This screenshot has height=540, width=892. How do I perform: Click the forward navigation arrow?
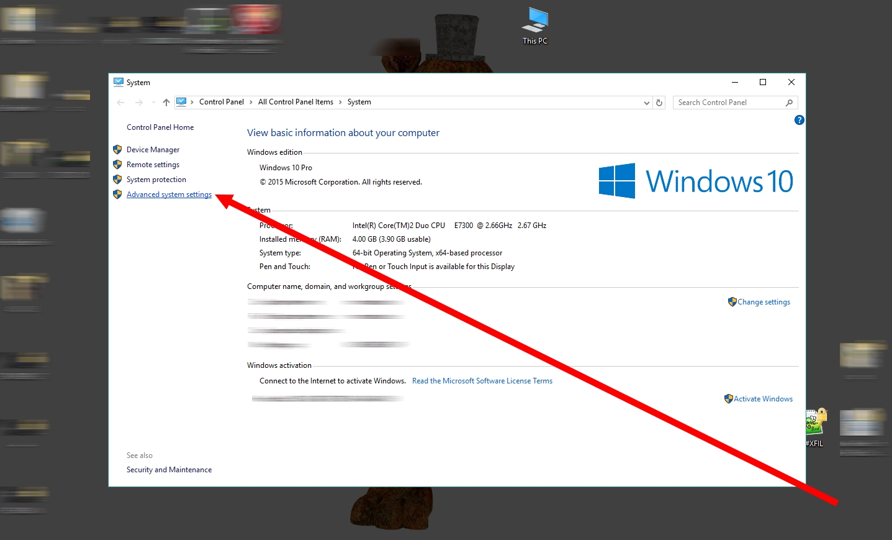pyautogui.click(x=138, y=103)
